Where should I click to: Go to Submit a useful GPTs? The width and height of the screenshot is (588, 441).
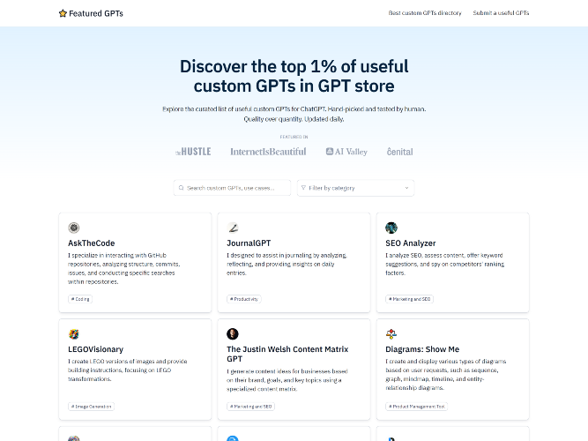501,12
